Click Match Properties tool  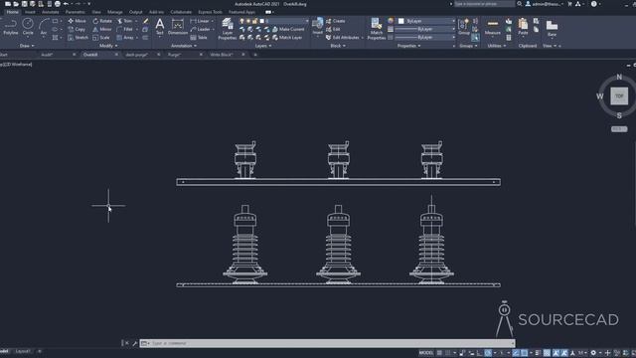tap(376, 29)
